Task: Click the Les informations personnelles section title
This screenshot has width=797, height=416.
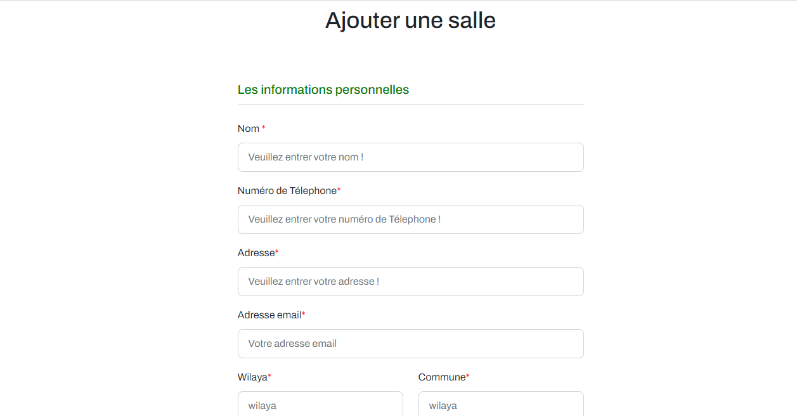Action: 323,90
